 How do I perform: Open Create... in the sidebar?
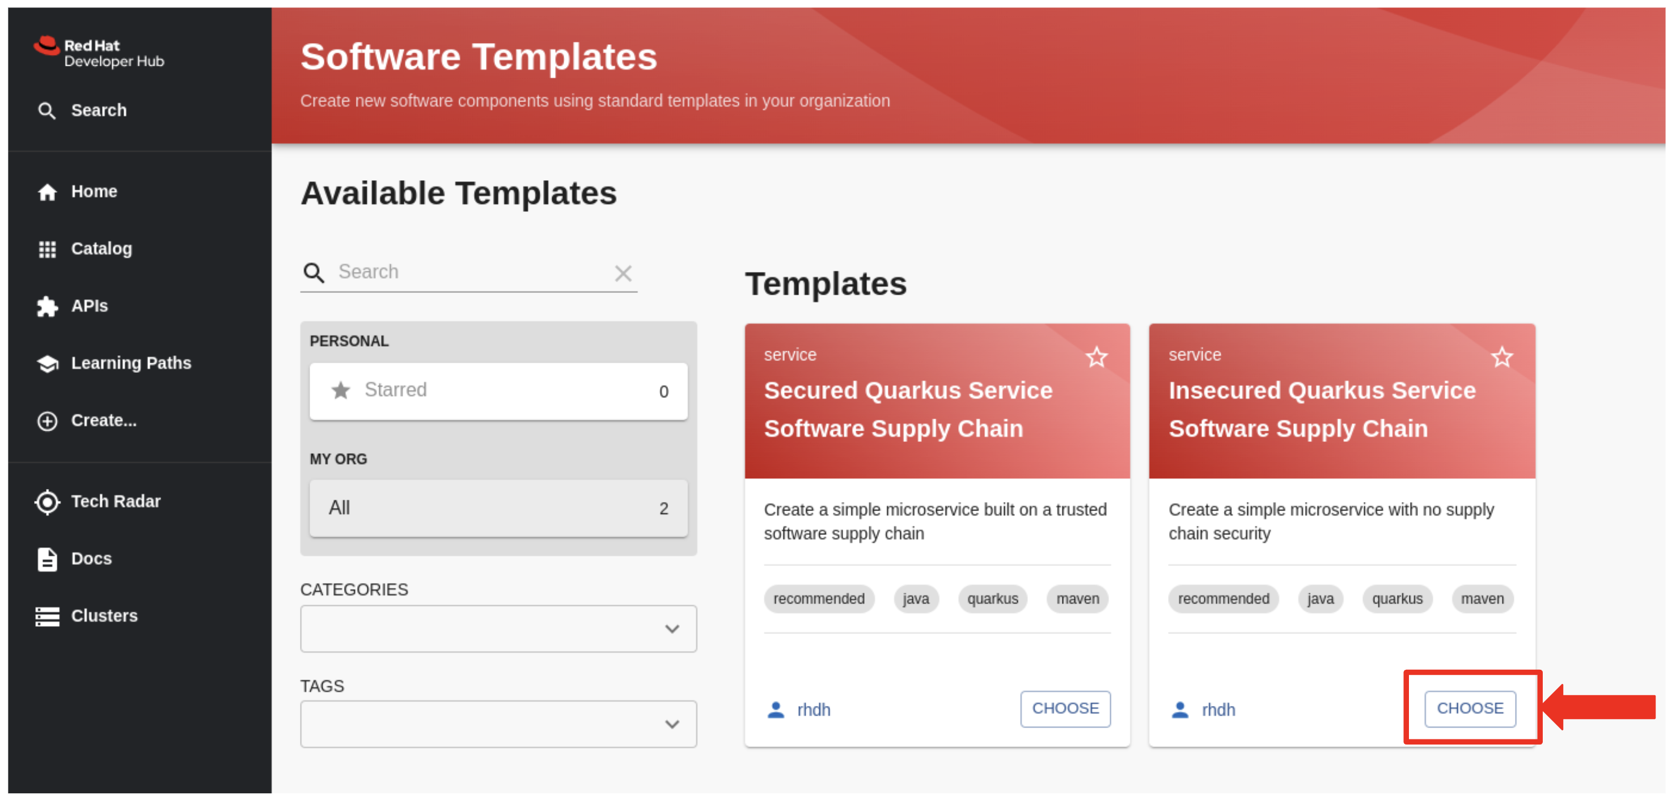(x=104, y=420)
